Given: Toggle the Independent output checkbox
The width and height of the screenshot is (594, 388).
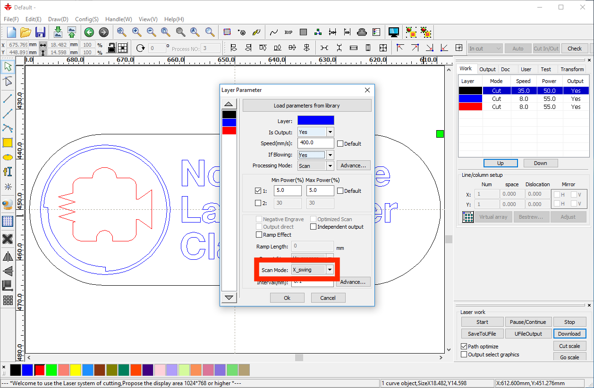Looking at the screenshot, I should pos(313,227).
